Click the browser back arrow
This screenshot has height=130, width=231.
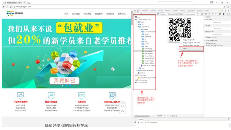coord(4,7)
